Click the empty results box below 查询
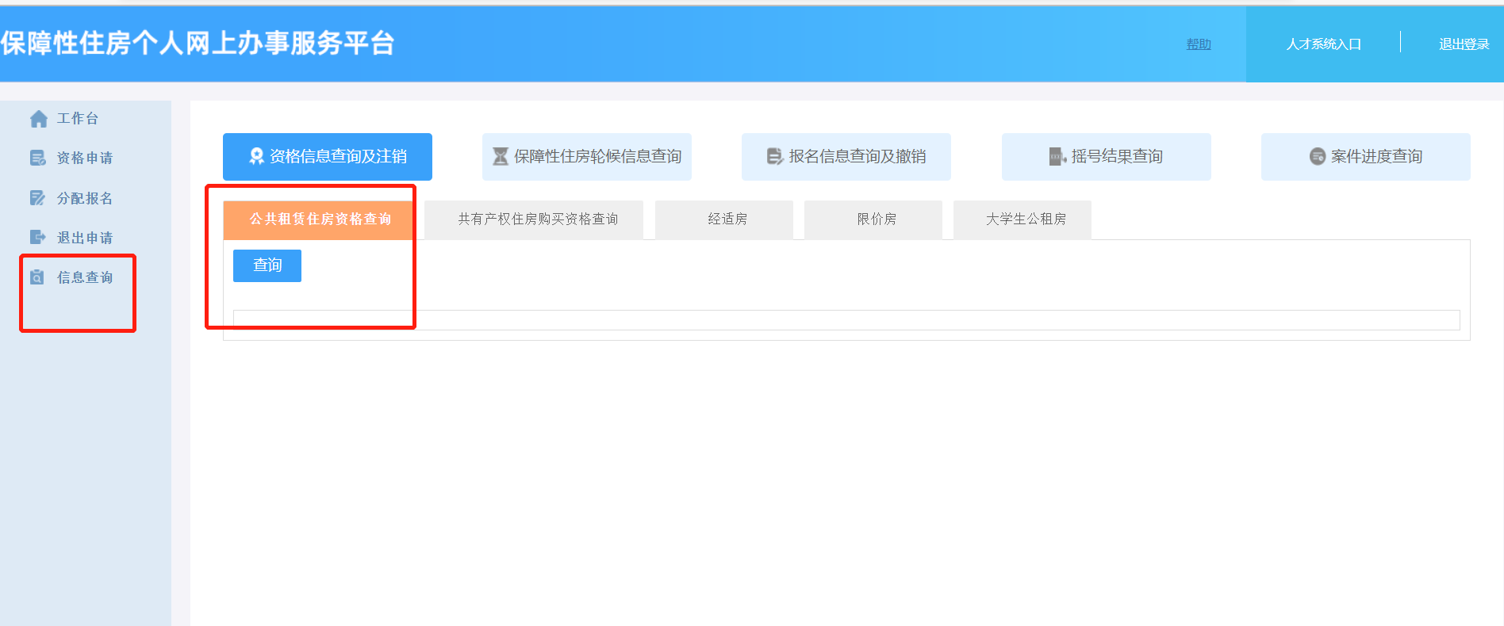The width and height of the screenshot is (1504, 626). [846, 320]
